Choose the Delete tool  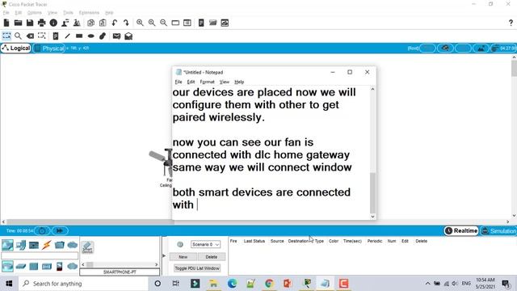tap(30, 36)
